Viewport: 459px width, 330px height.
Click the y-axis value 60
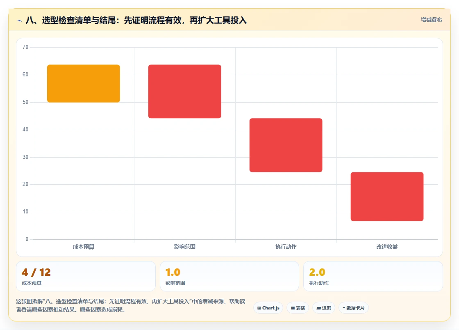click(25, 74)
